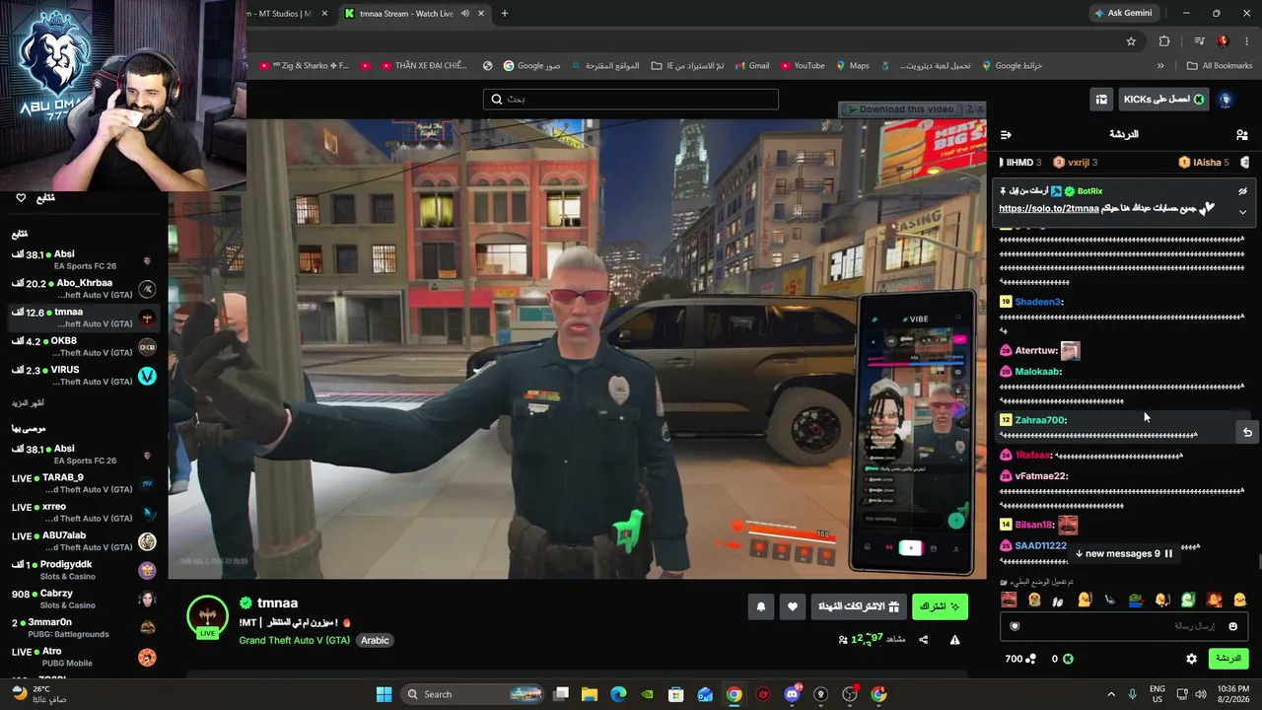1262x710 pixels.
Task: Follow tmnaa with the heart button
Action: tap(793, 607)
